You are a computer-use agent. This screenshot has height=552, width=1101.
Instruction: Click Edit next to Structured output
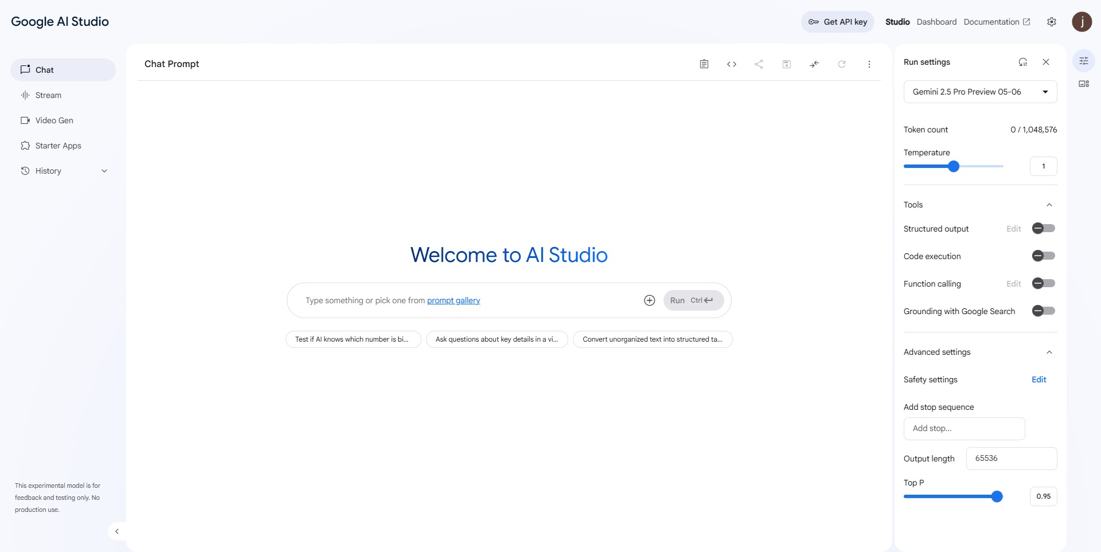[1013, 229]
